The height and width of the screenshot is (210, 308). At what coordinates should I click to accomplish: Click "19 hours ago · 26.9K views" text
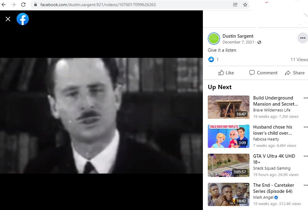click(276, 175)
